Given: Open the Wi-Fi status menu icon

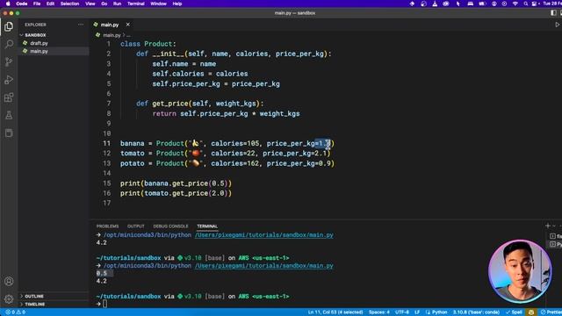Looking at the screenshot, I should [515, 4].
